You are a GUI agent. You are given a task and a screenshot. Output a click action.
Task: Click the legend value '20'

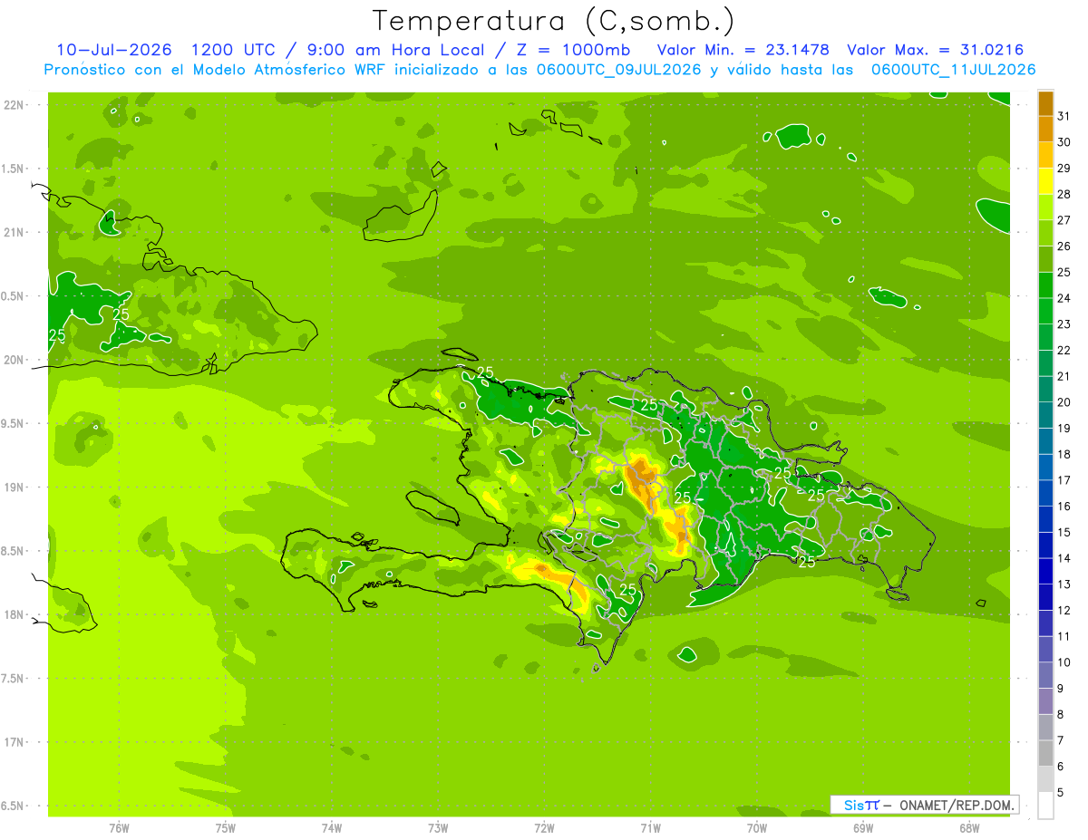[1064, 402]
